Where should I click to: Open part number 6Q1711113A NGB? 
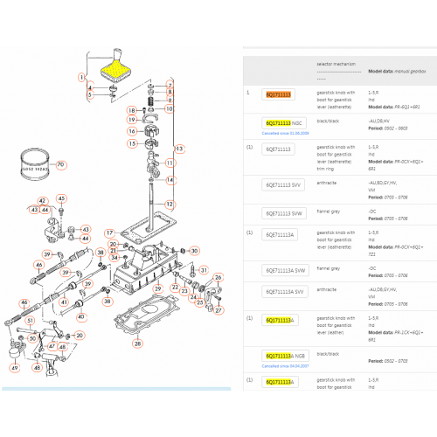tap(285, 356)
